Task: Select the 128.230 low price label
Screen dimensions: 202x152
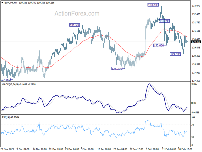Action: pyautogui.click(x=117, y=69)
